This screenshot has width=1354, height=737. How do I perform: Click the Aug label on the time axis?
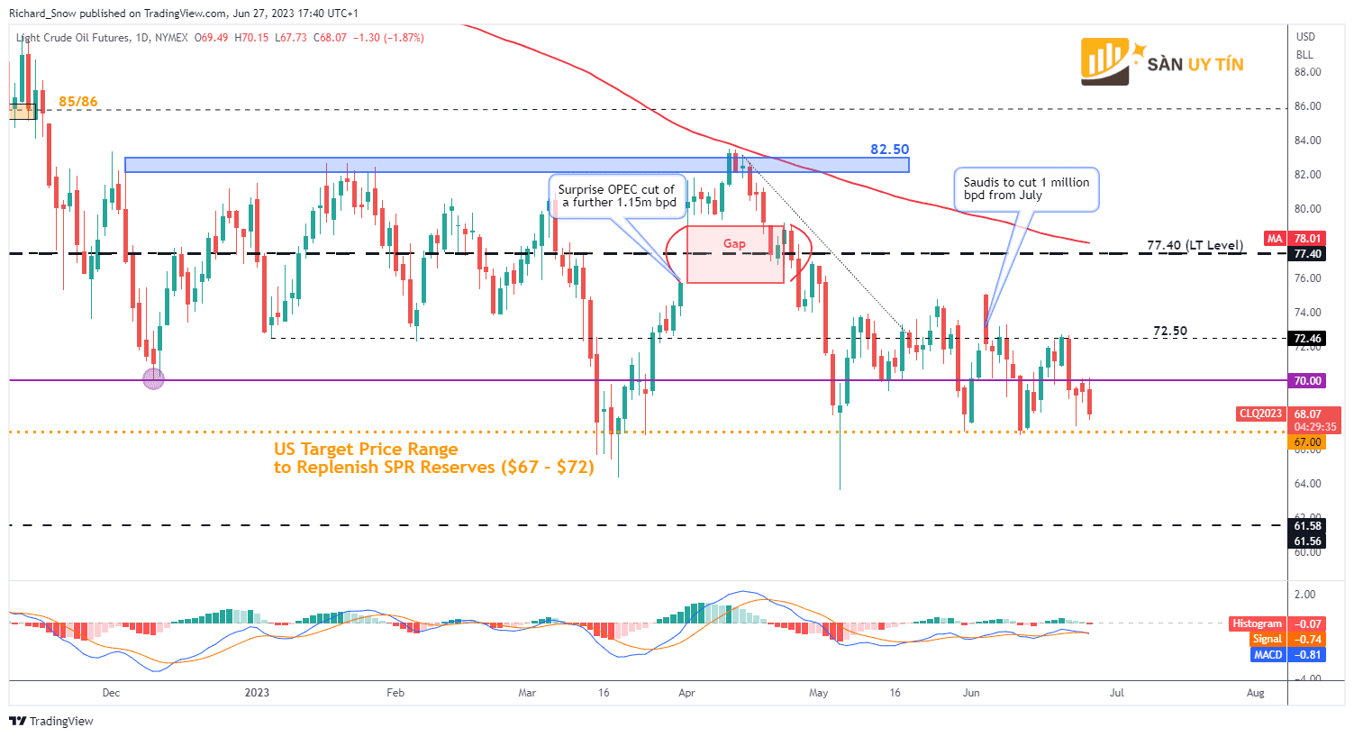(1255, 693)
